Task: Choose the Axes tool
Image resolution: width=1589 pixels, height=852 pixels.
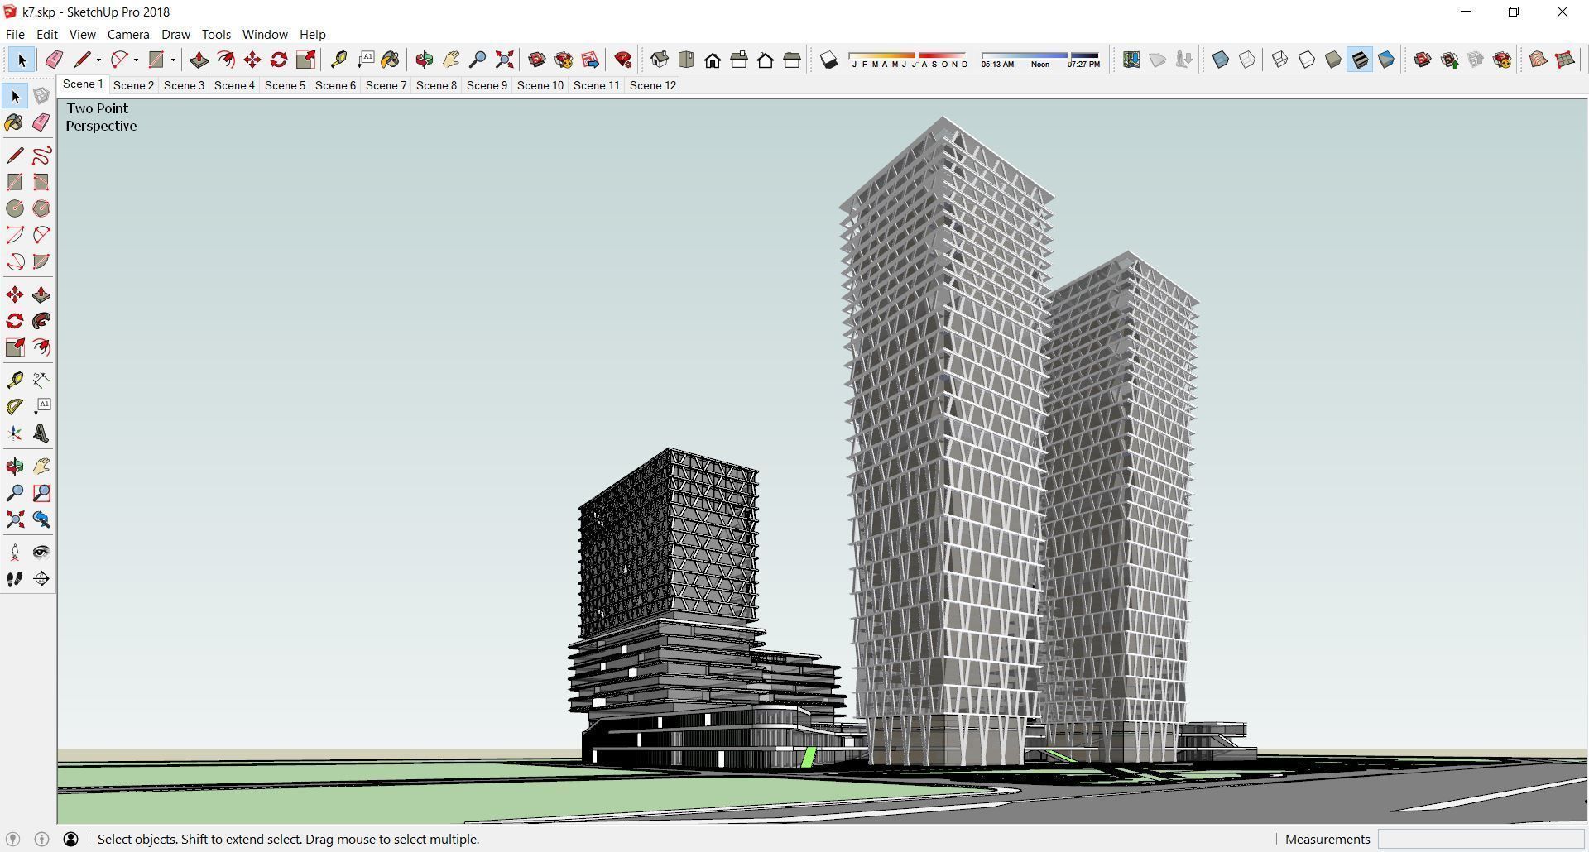Action: pyautogui.click(x=15, y=433)
